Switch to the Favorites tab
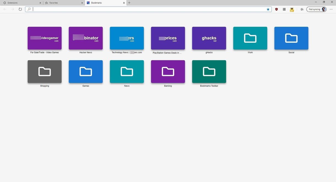Screen dimensions: 336x182 [64, 3]
